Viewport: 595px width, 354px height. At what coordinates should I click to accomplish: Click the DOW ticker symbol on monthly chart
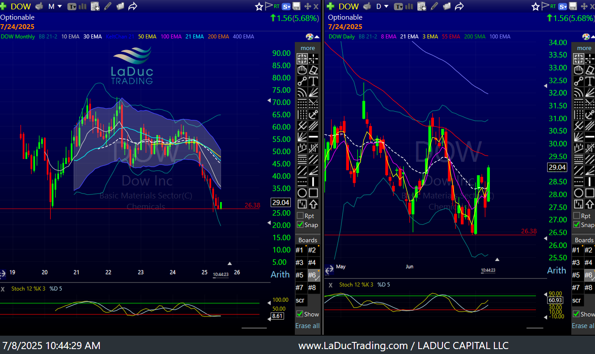[21, 6]
